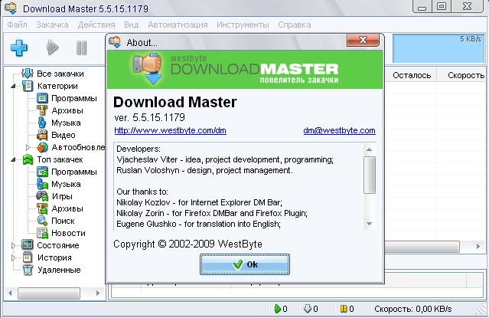Collapse the Топ закачек tree node

point(13,159)
